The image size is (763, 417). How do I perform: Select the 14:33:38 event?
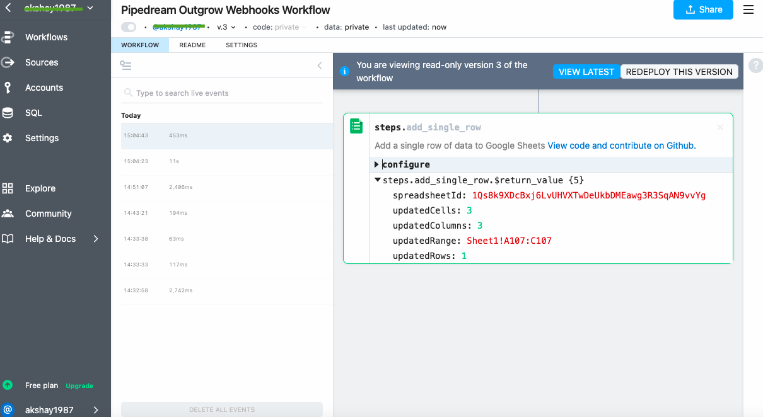[227, 239]
